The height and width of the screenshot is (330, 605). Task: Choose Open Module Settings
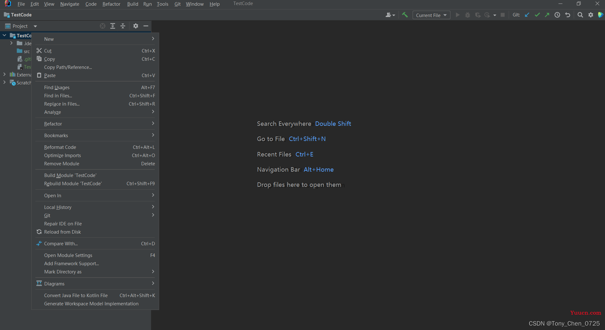point(95,255)
